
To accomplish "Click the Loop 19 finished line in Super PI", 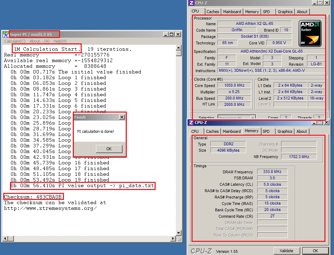I will tap(60, 180).
